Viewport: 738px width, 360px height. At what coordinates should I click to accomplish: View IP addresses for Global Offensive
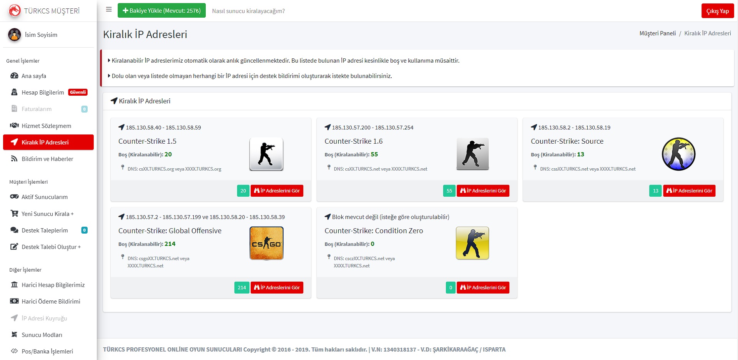pos(277,288)
